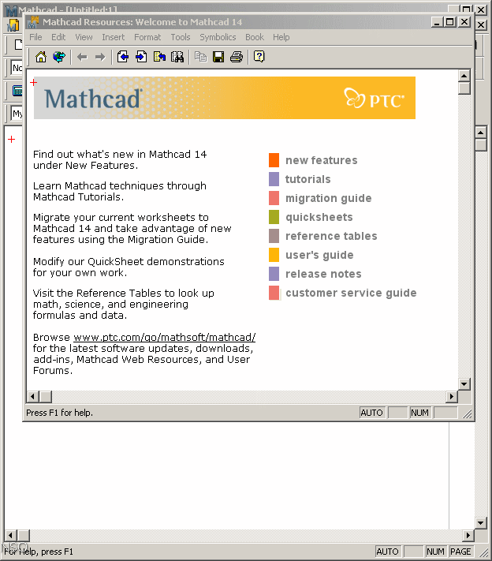Maximize the Mathcad Resources window

450,22
